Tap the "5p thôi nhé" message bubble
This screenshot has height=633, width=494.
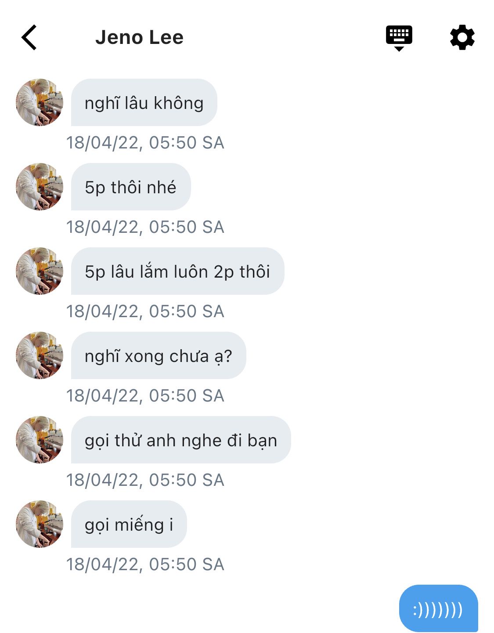130,187
